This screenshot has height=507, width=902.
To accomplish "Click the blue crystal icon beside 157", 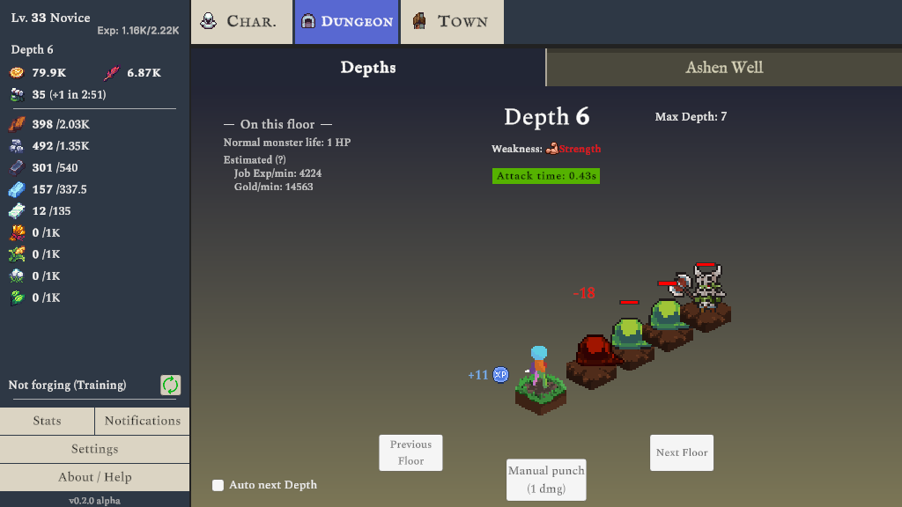I will pos(17,189).
